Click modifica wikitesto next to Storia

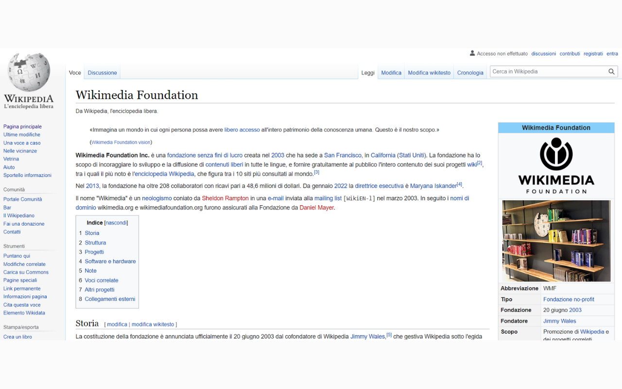(x=153, y=324)
